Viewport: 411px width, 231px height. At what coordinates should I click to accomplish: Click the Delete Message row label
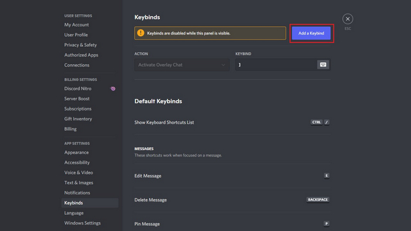pos(150,200)
